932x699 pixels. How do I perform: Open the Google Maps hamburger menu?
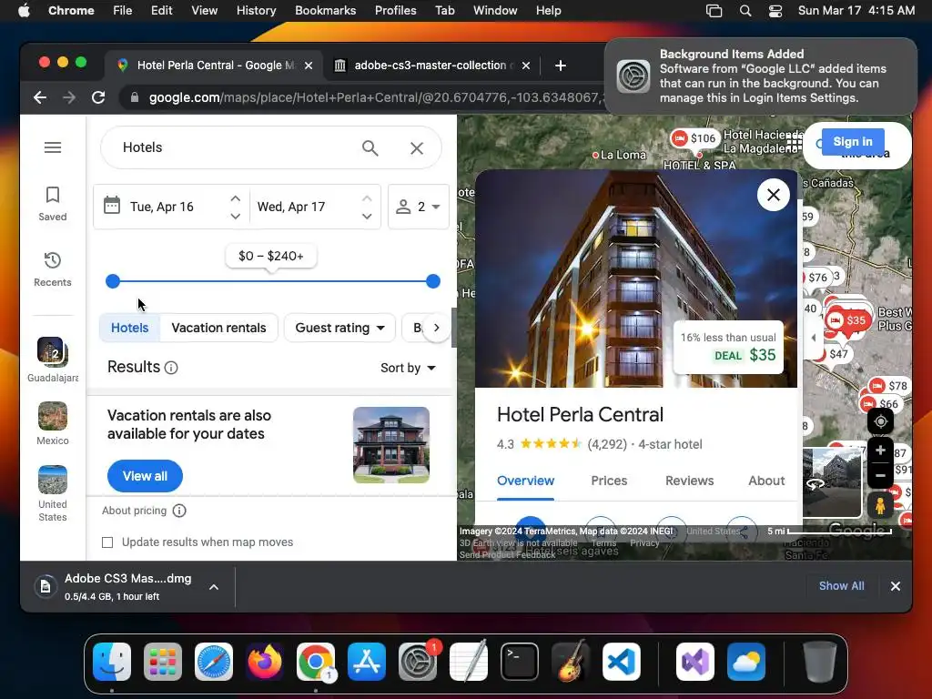pyautogui.click(x=52, y=147)
